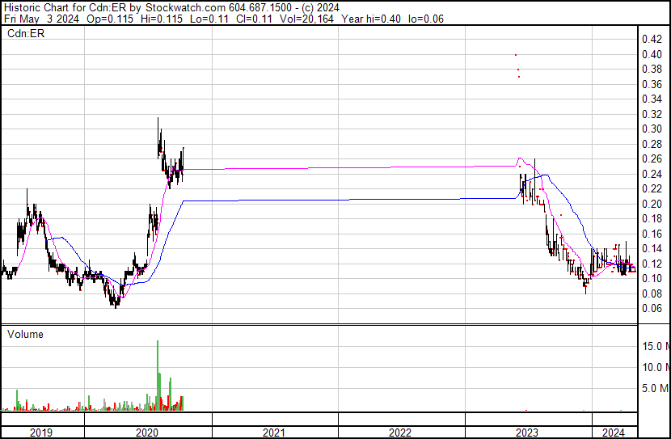The height and width of the screenshot is (439, 671).
Task: Click the 0.30 price axis label
Action: coord(652,129)
